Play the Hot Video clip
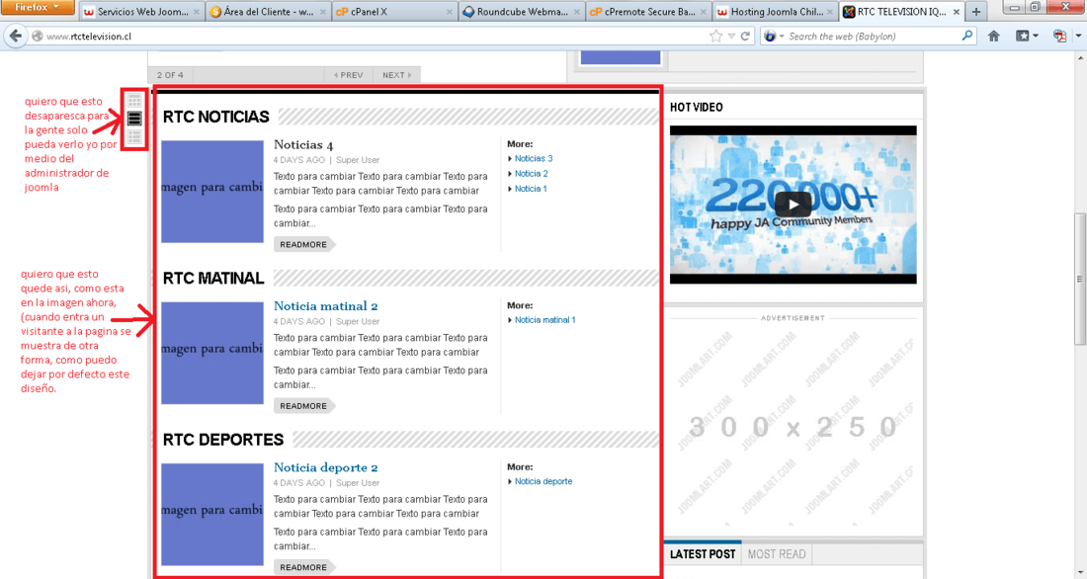The image size is (1087, 579). [794, 204]
